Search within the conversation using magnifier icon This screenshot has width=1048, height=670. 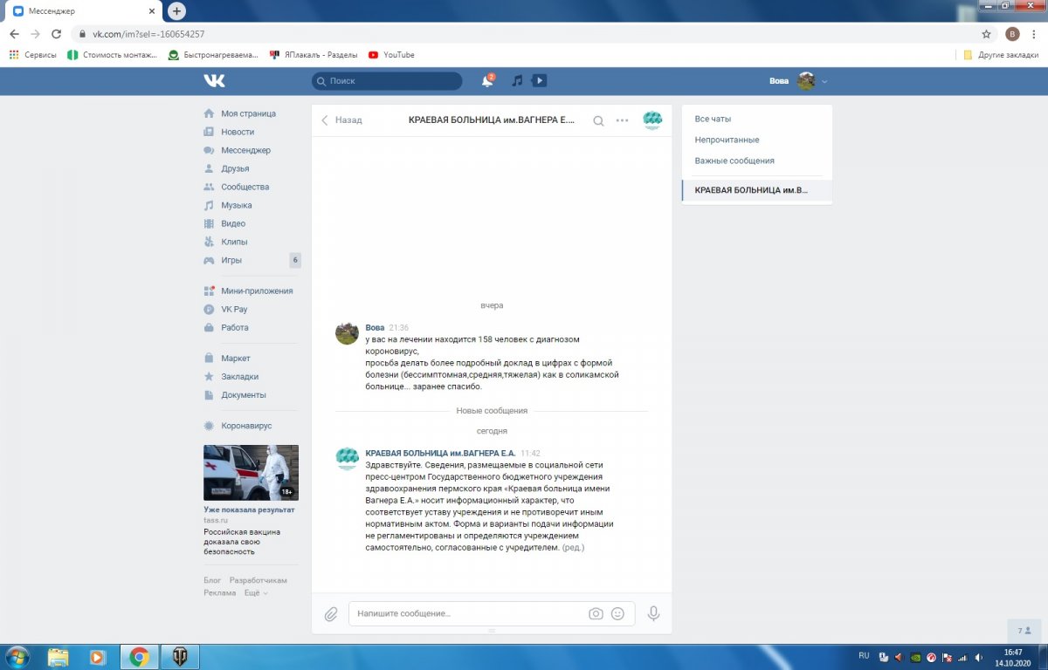(598, 121)
